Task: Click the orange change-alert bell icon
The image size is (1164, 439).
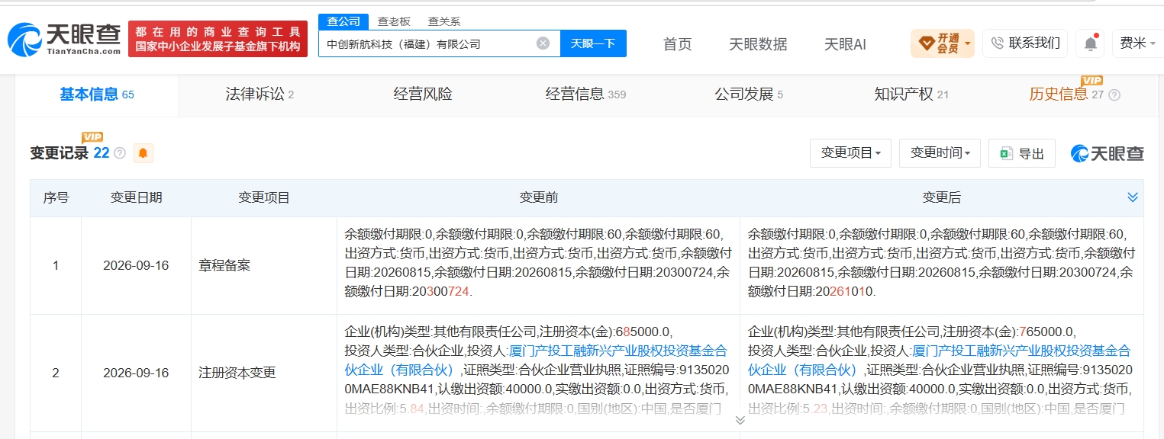Action: pyautogui.click(x=143, y=153)
